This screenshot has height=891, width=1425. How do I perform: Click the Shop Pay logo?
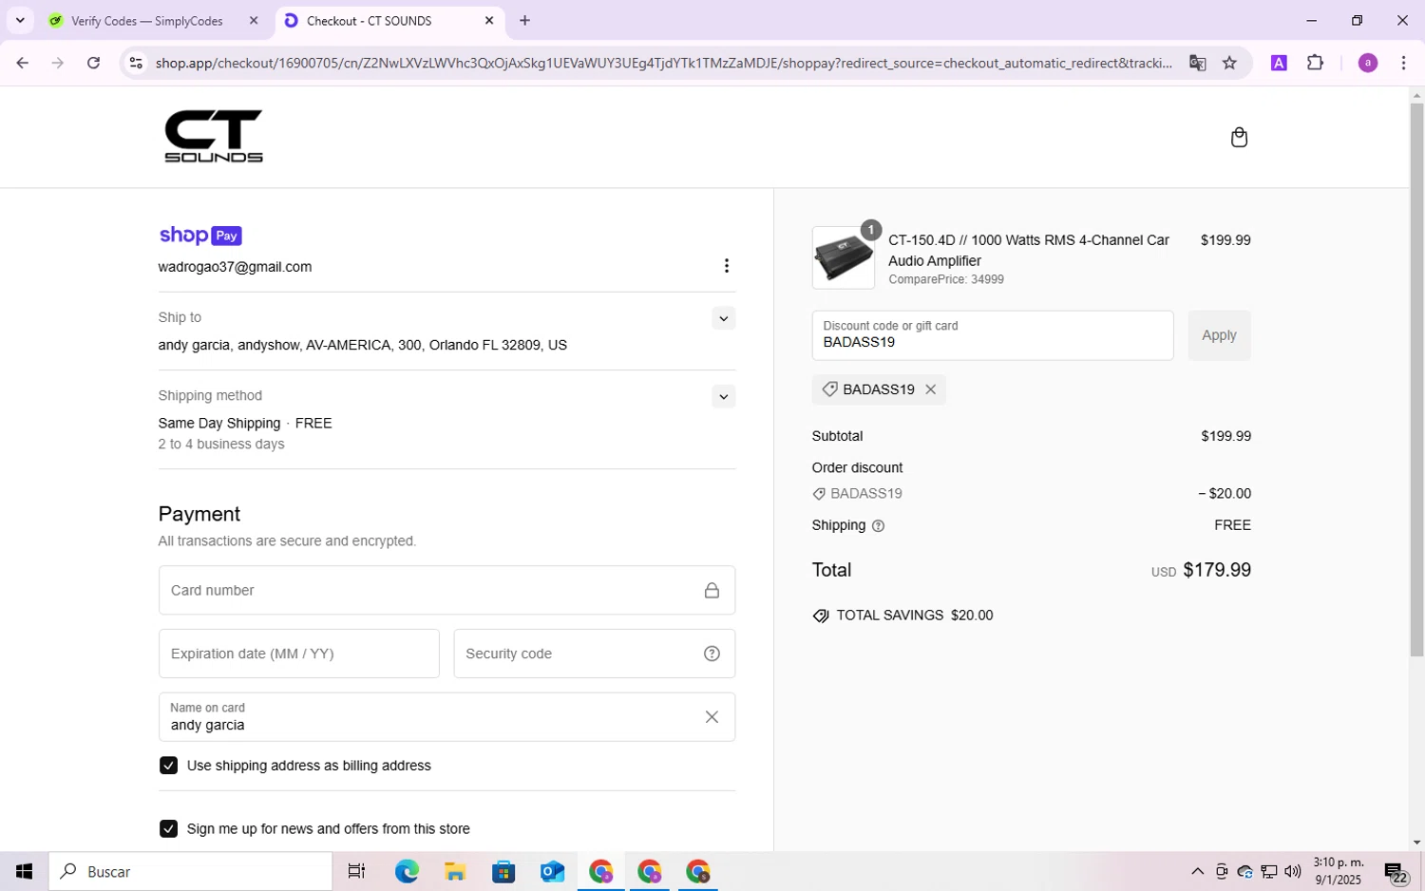click(x=200, y=236)
